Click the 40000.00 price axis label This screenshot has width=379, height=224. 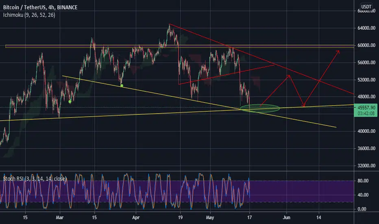(x=366, y=131)
